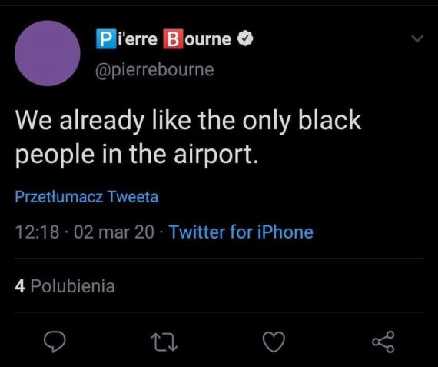Tap the reply speech bubble icon
Screen dimensions: 438x367
pyautogui.click(x=55, y=342)
